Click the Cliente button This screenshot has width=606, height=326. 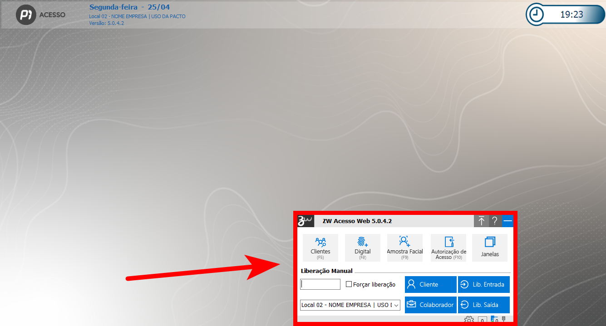(430, 284)
